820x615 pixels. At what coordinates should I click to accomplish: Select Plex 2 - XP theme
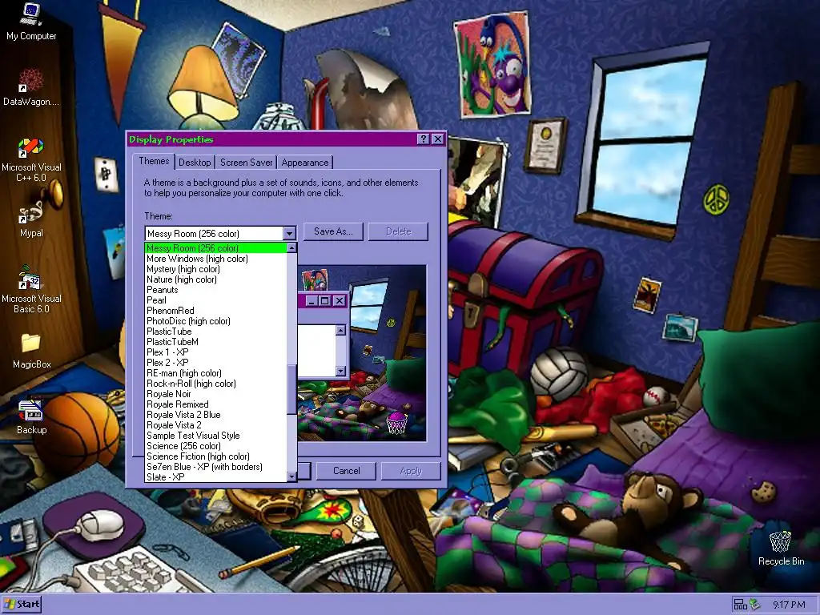pos(216,363)
